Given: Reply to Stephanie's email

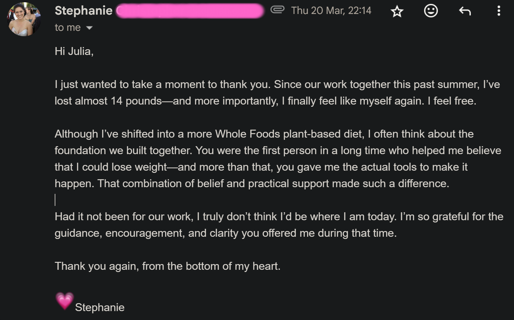Looking at the screenshot, I should [465, 11].
